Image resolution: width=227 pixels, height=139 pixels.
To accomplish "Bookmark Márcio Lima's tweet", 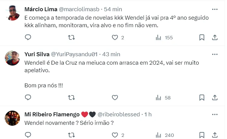I will [202, 37].
